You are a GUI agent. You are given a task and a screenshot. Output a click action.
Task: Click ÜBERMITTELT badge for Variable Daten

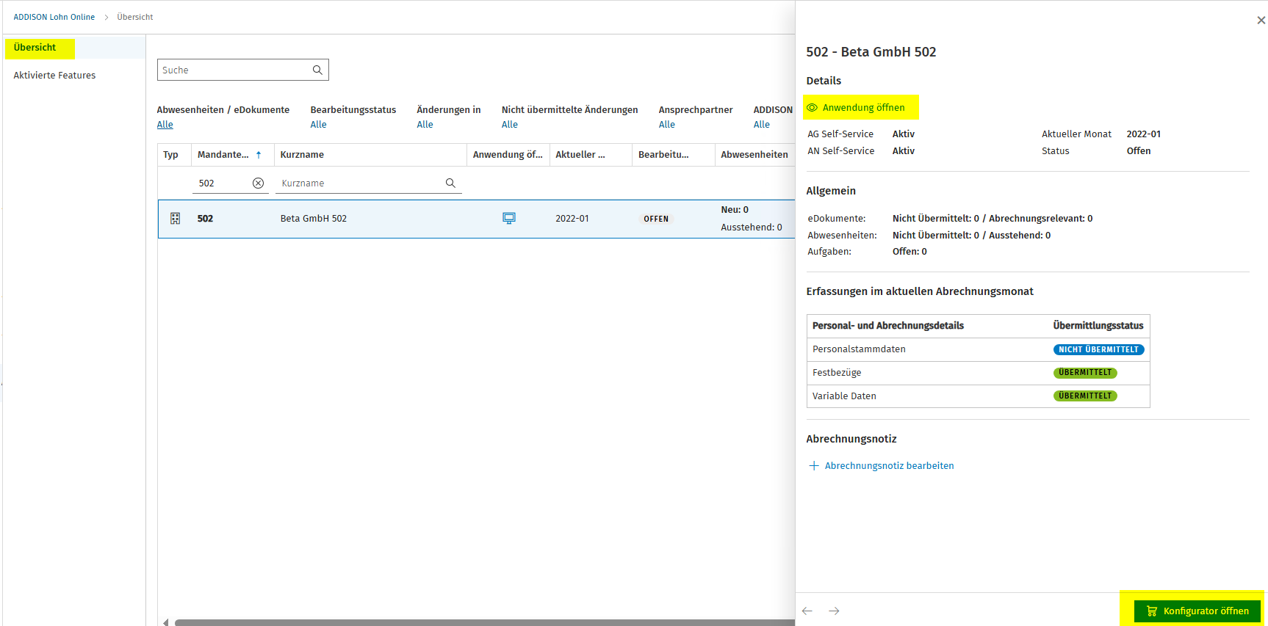coord(1085,396)
